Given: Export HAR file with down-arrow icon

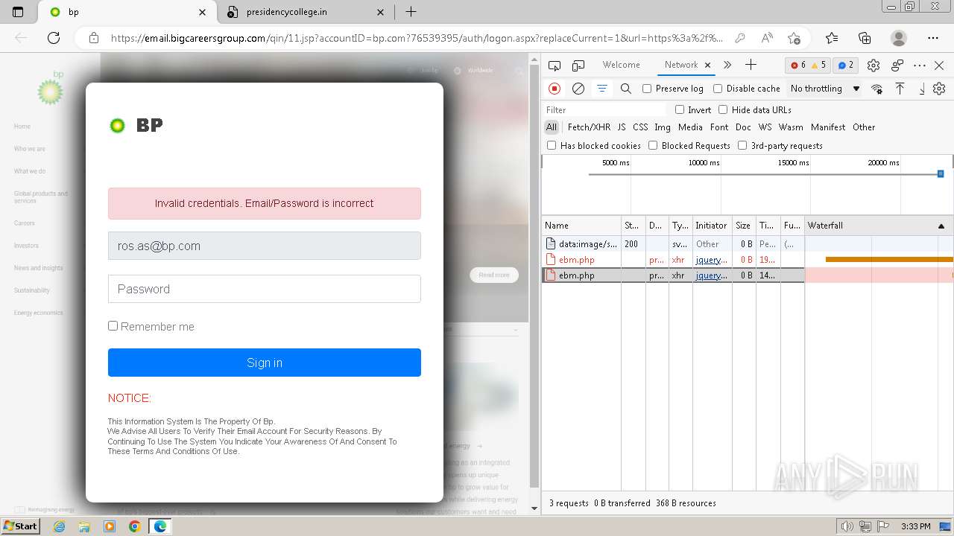Looking at the screenshot, I should point(921,89).
